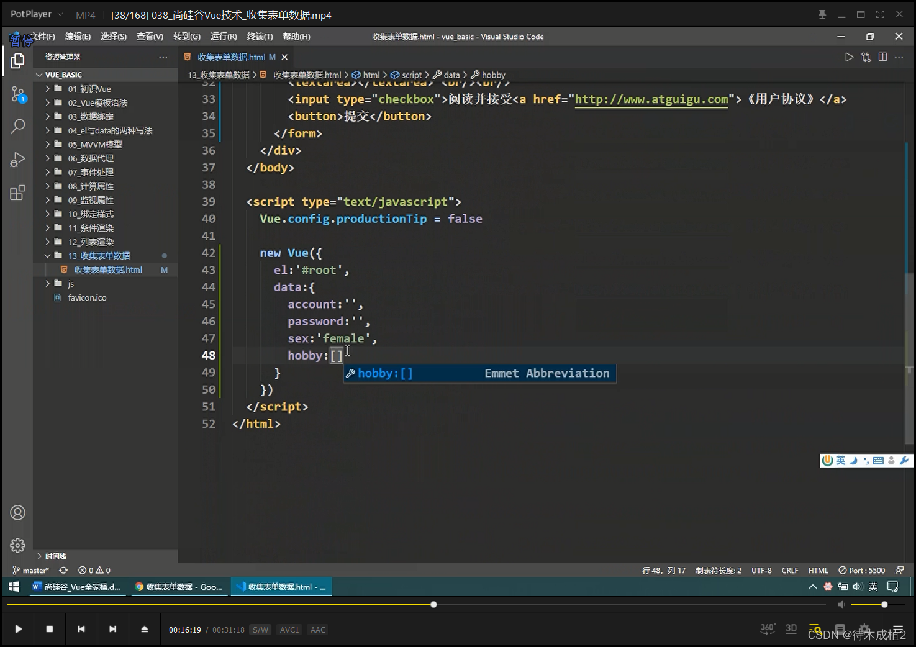Image resolution: width=916 pixels, height=647 pixels.
Task: Click the Synchronize Changes status icon
Action: pos(63,570)
